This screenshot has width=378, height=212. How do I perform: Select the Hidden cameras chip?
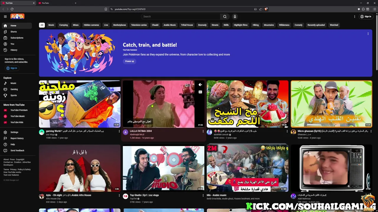[x=91, y=25]
